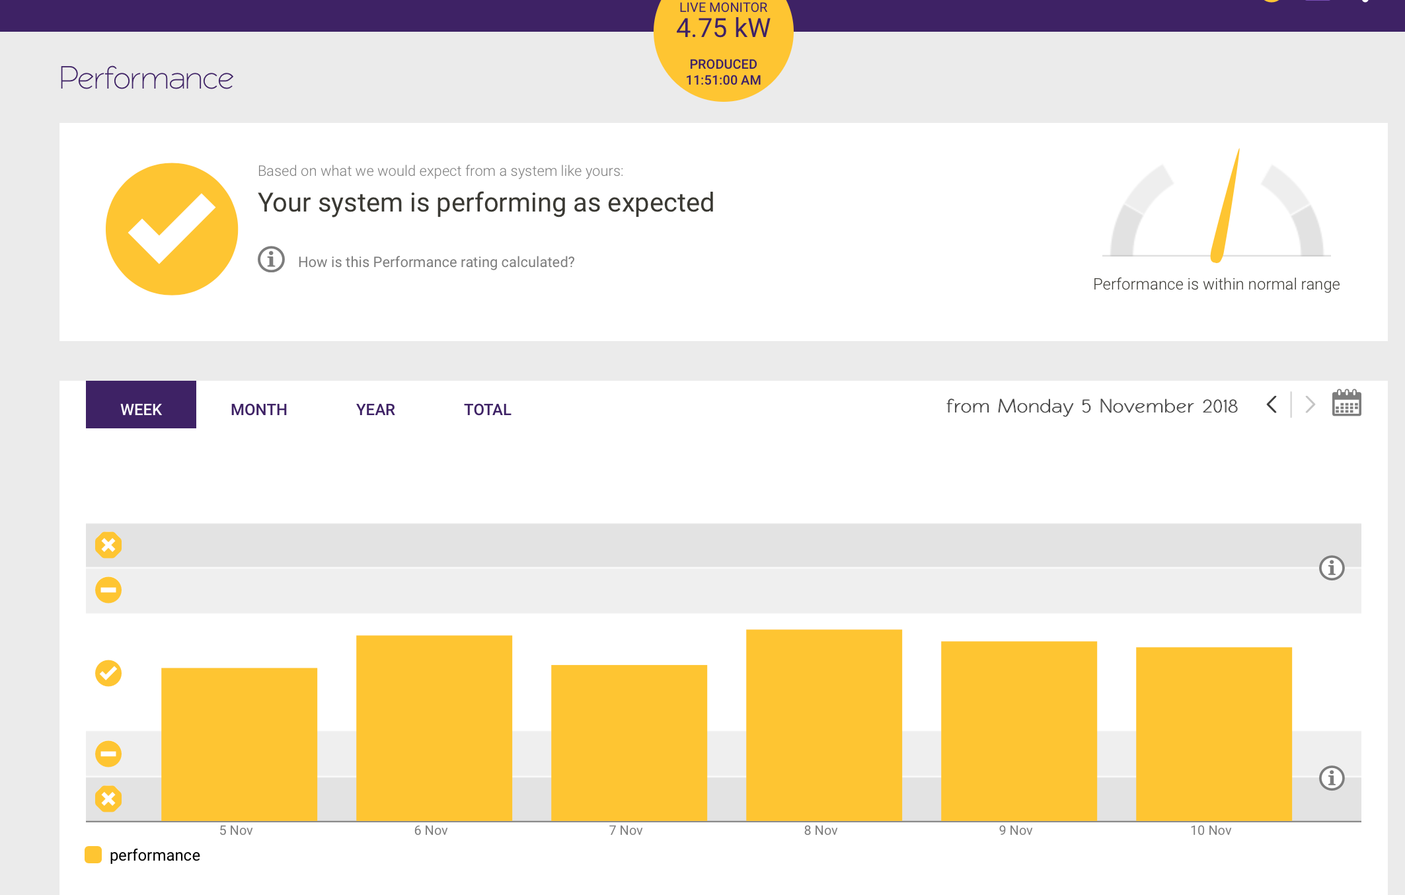Click 'from Monday 5 November 2018' date text

(1092, 406)
